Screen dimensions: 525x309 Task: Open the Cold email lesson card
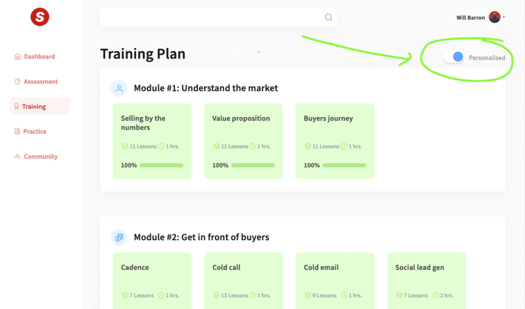pos(335,280)
